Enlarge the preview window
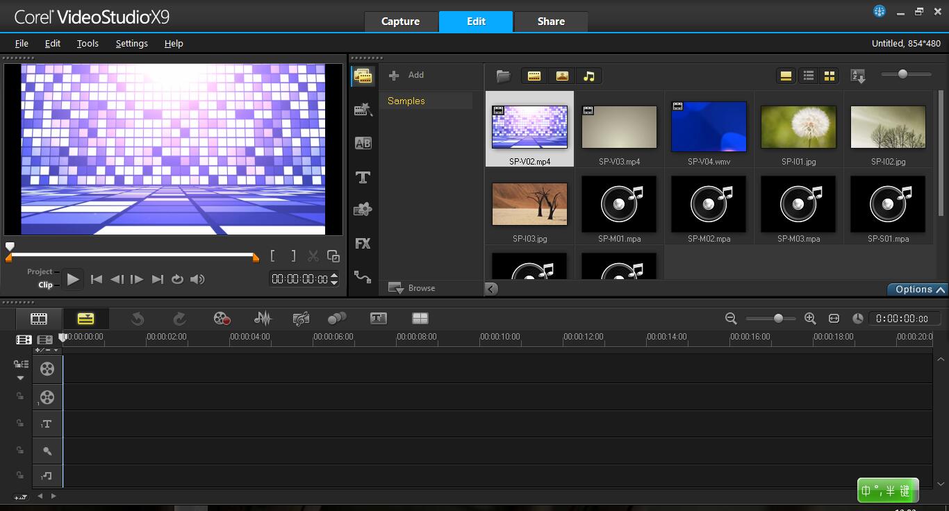949x511 pixels. pos(333,256)
